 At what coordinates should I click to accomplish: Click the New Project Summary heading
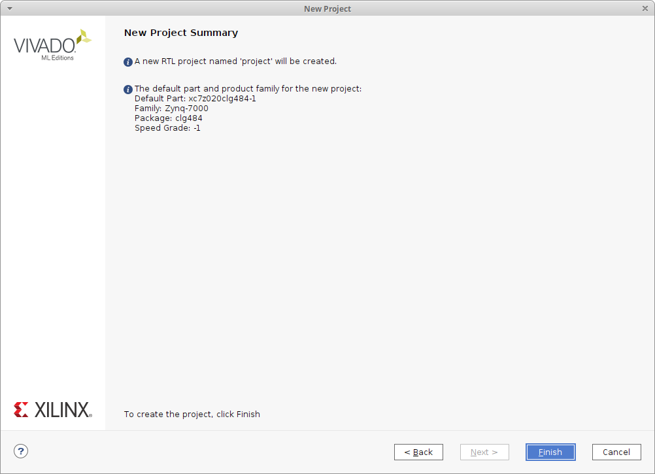coord(181,33)
